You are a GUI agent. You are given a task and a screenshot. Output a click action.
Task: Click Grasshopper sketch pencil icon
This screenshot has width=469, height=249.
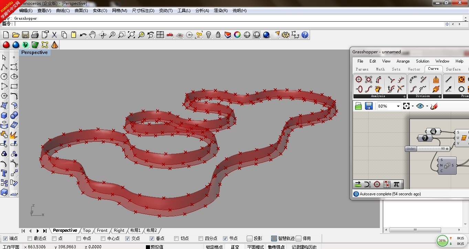click(434, 106)
